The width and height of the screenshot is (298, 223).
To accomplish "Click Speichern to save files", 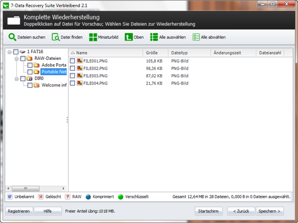I will (x=270, y=211).
